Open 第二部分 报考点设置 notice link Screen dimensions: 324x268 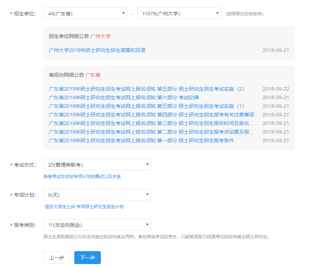pos(151,132)
